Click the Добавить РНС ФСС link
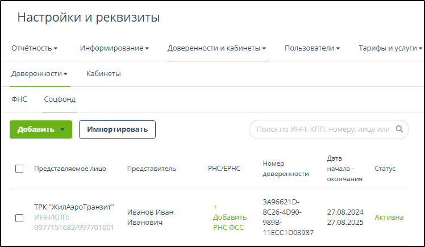The width and height of the screenshot is (425, 247). pos(230,217)
